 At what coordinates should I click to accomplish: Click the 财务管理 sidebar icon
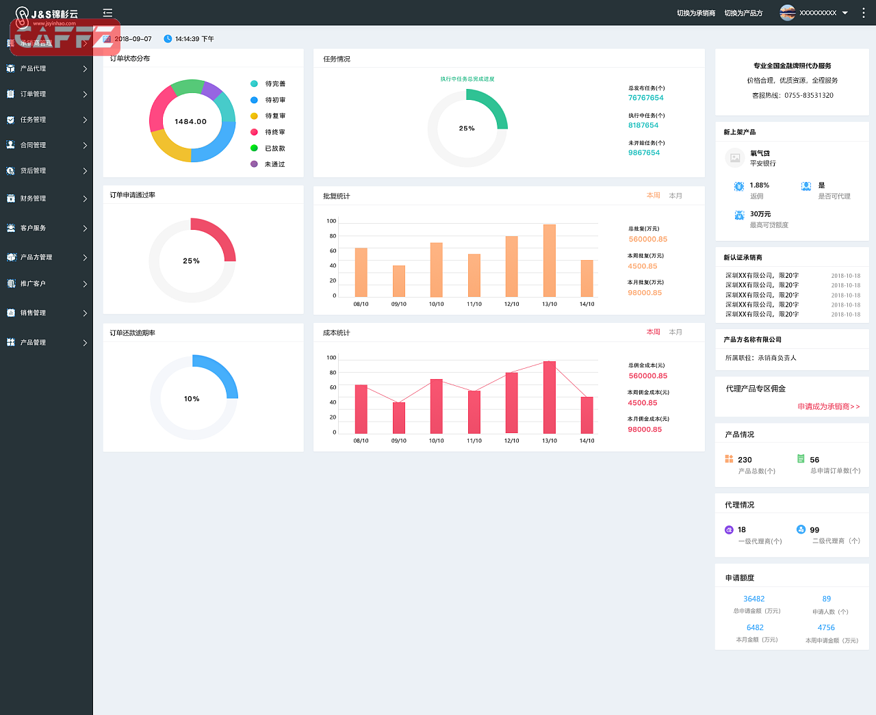pos(10,198)
